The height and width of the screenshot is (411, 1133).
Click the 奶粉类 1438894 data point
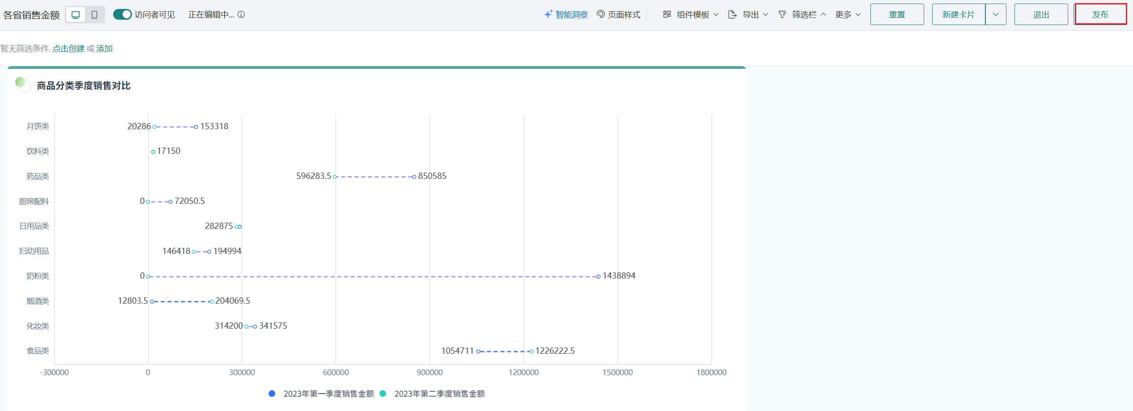[x=598, y=276]
